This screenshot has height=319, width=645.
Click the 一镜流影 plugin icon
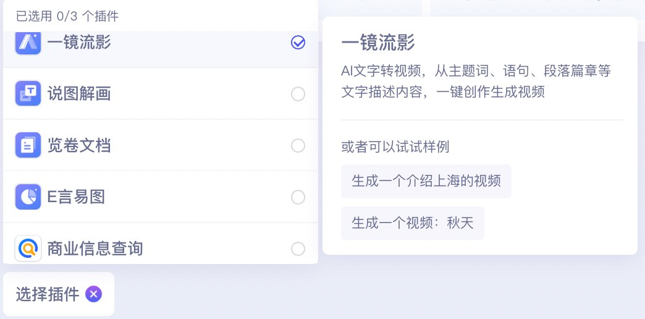pos(28,42)
